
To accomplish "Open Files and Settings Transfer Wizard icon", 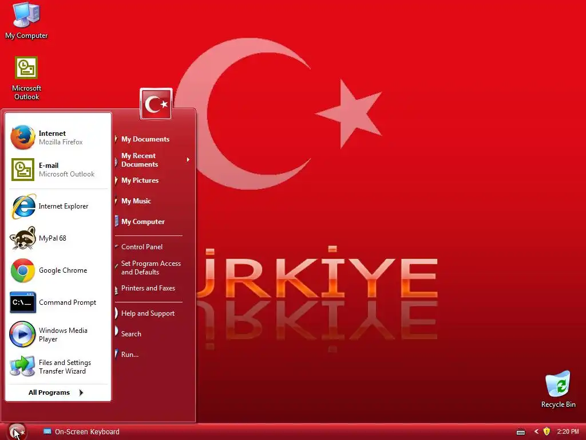I will 22,366.
